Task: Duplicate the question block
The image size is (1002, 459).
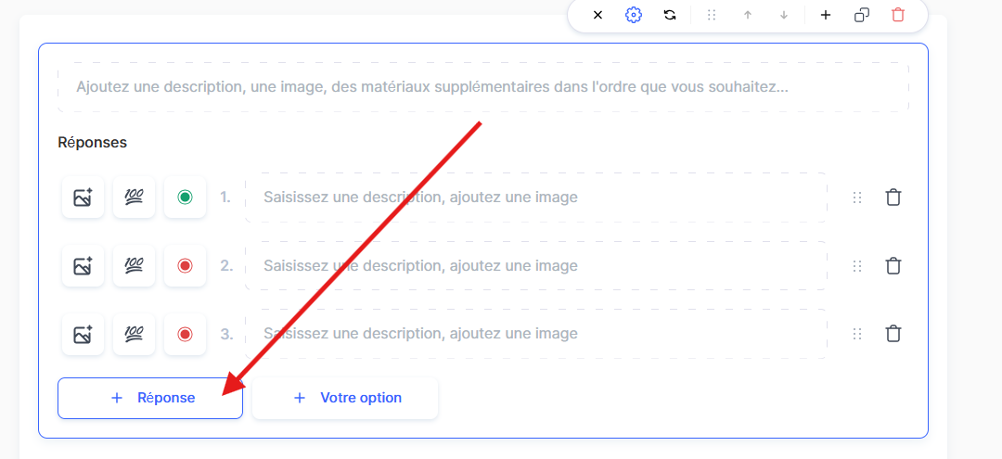Action: point(862,15)
